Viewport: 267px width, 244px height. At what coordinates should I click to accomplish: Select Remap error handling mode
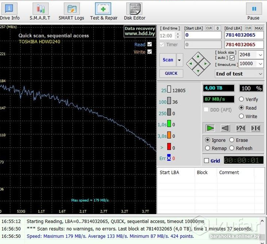click(x=208, y=148)
